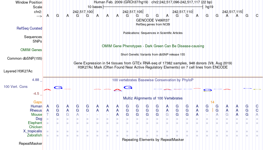Click the H3K27Ac Mark ENCODE track title
The height and width of the screenshot is (150, 263).
point(153,67)
